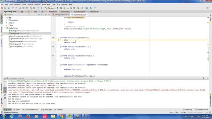Click the clear-all trash icon in Run console
Image resolution: width=212 pixels, height=119 pixels.
click(5, 98)
